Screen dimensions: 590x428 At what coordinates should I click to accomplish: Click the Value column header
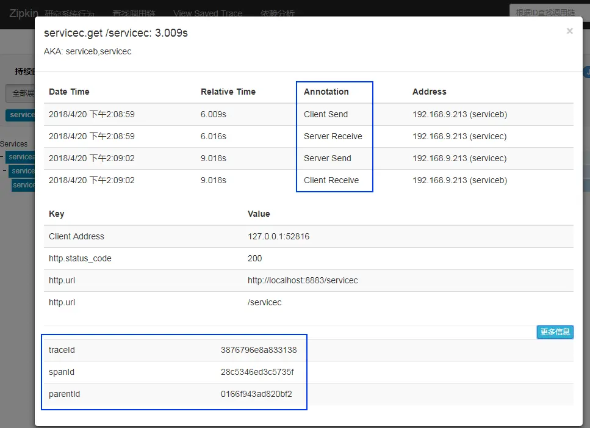pyautogui.click(x=259, y=214)
